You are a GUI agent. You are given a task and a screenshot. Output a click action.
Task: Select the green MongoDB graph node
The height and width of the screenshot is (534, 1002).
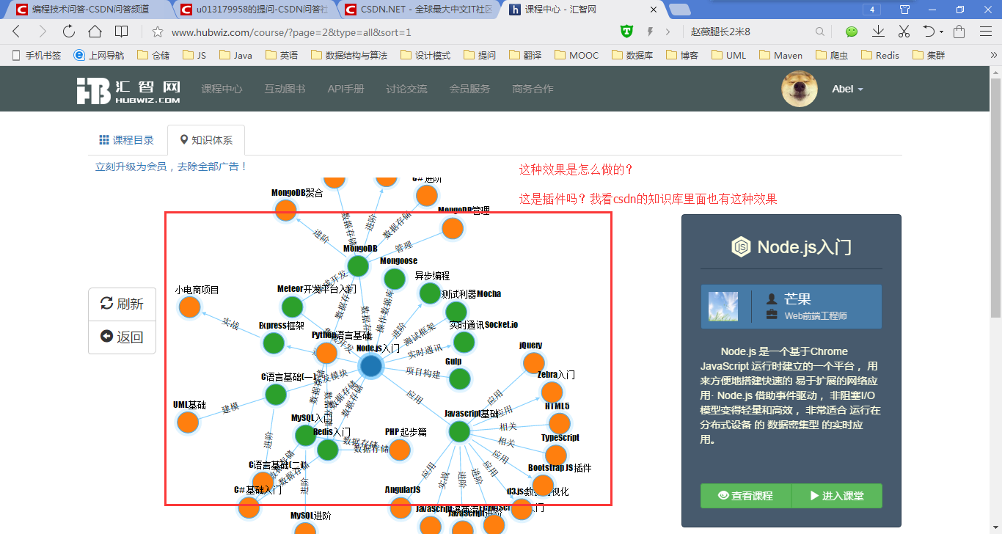click(x=357, y=266)
